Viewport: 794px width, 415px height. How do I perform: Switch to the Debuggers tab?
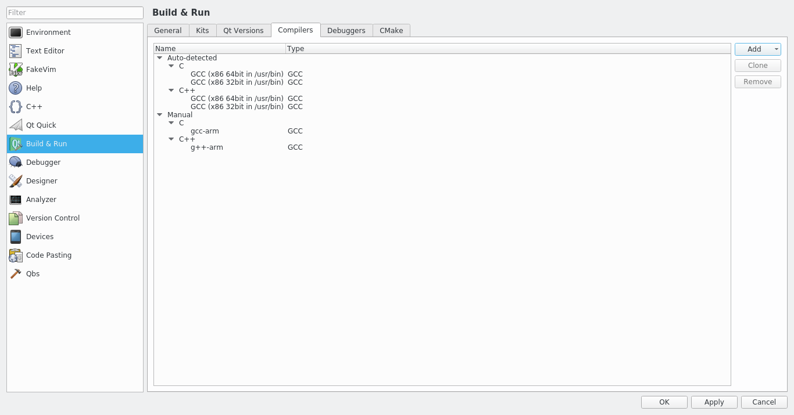pyautogui.click(x=346, y=31)
